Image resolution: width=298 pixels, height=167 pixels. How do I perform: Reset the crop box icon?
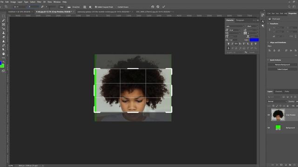point(153,7)
